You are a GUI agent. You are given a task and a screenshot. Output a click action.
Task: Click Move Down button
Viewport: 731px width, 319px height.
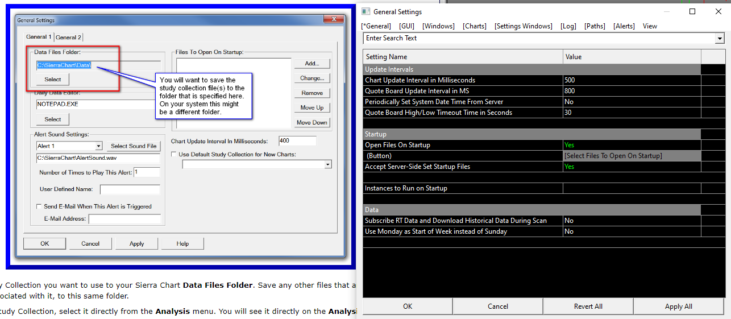pyautogui.click(x=312, y=122)
